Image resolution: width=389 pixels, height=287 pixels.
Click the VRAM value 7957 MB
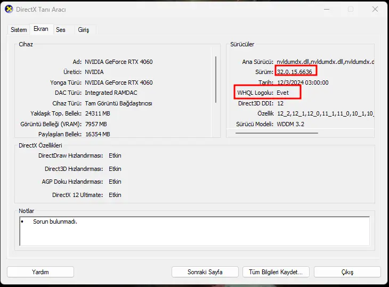click(x=96, y=124)
